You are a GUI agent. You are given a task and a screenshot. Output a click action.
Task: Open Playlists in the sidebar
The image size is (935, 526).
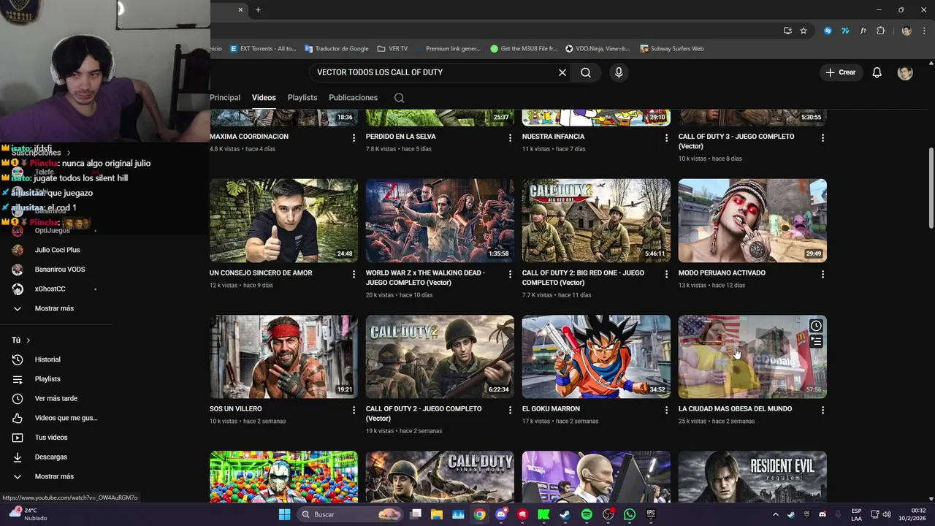point(47,379)
